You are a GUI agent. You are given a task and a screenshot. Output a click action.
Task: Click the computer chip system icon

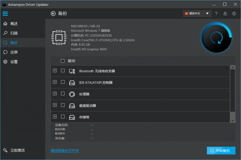[59, 37]
